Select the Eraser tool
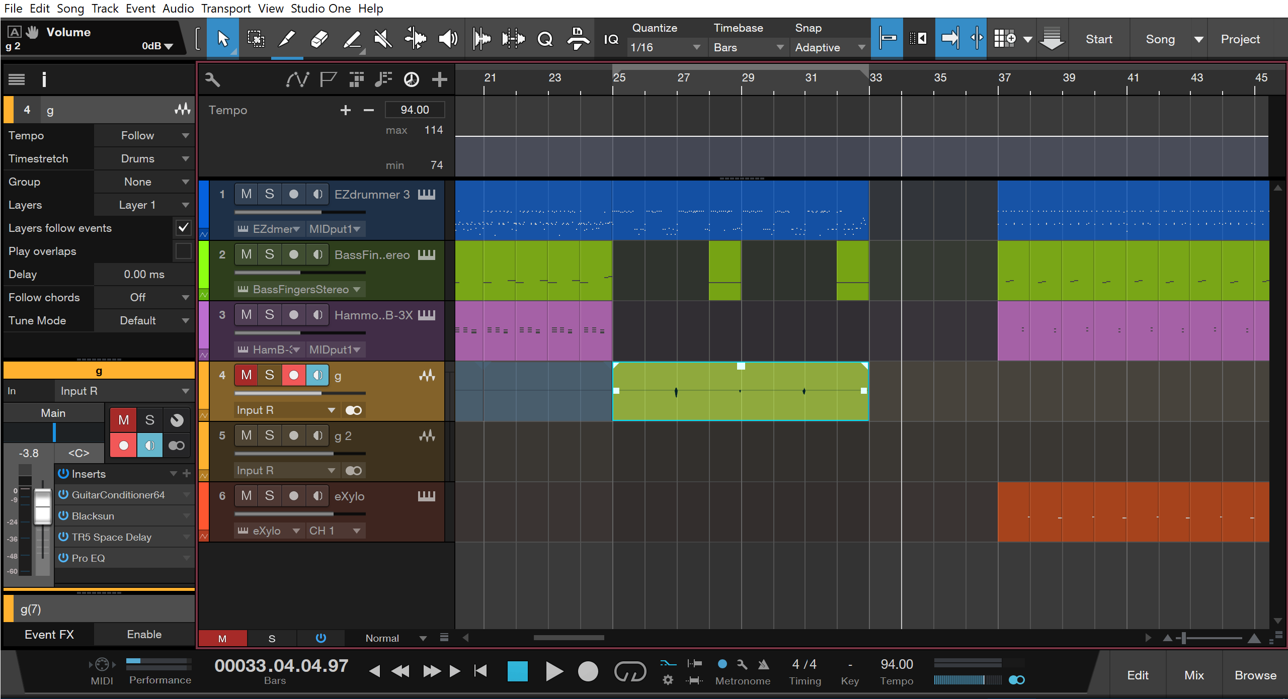This screenshot has width=1288, height=699. tap(319, 39)
